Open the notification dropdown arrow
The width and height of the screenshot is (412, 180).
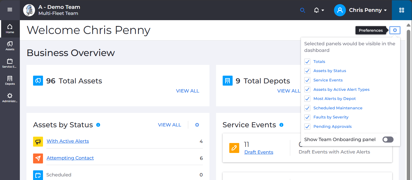click(322, 10)
